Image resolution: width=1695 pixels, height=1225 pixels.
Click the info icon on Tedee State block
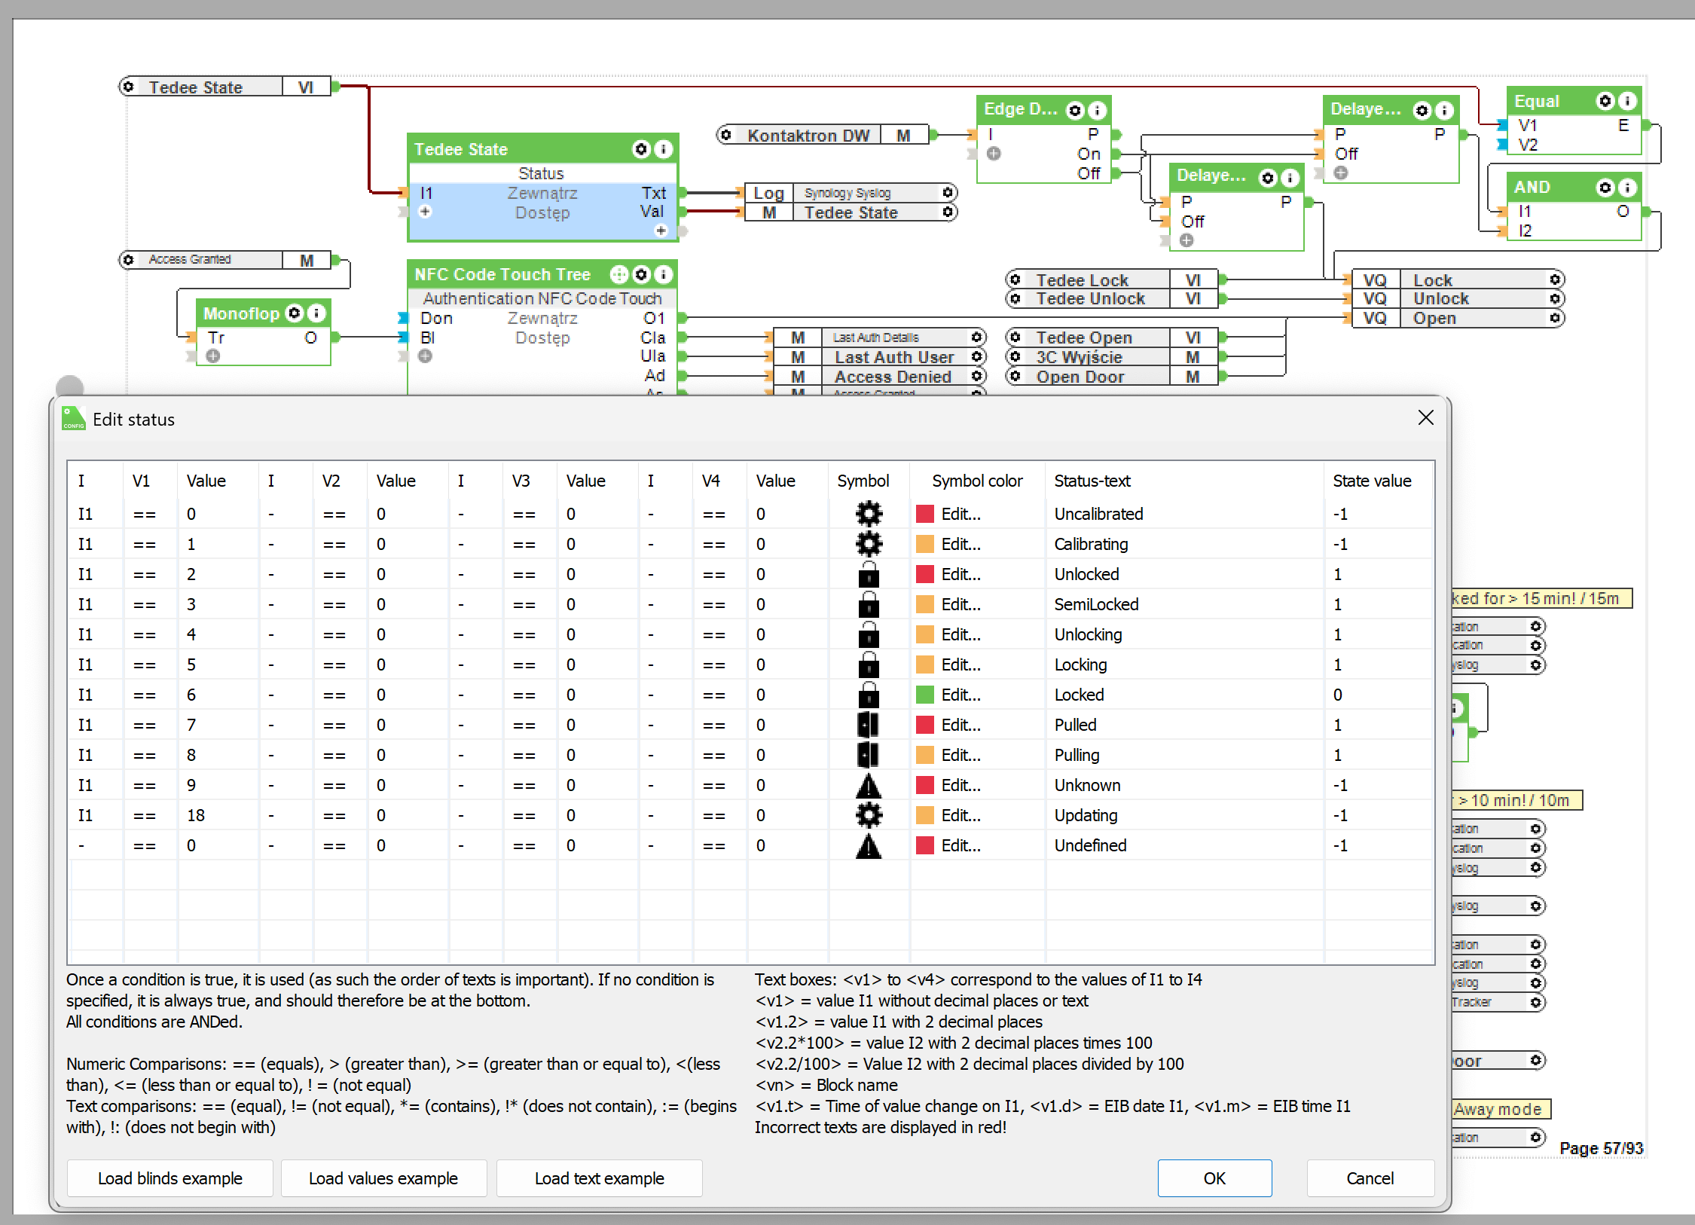[x=663, y=149]
